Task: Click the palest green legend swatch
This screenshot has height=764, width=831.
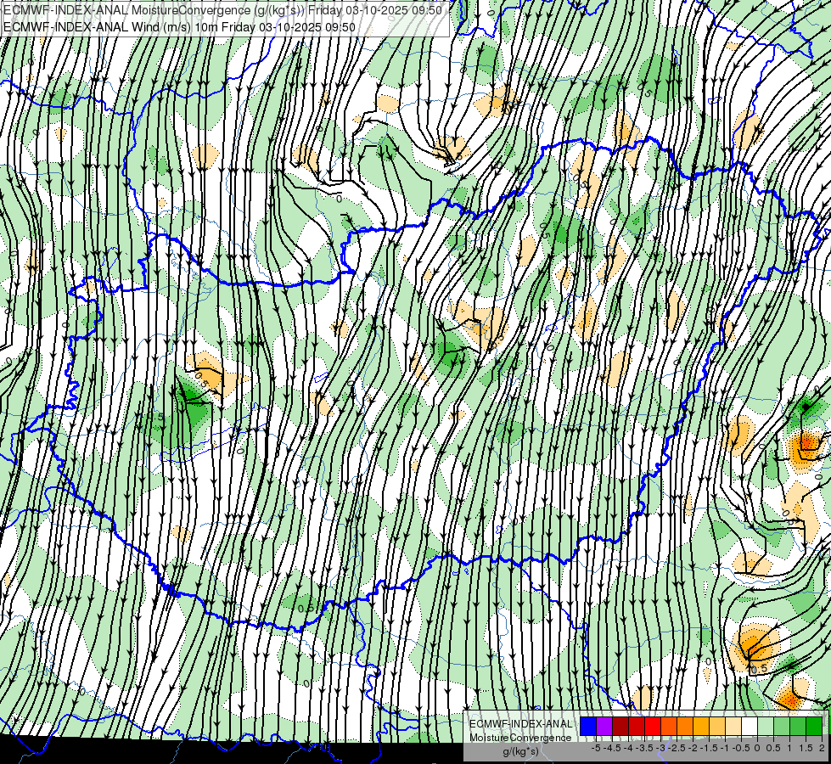Action: (766, 727)
